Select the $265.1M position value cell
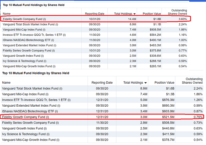 tap(155, 66)
